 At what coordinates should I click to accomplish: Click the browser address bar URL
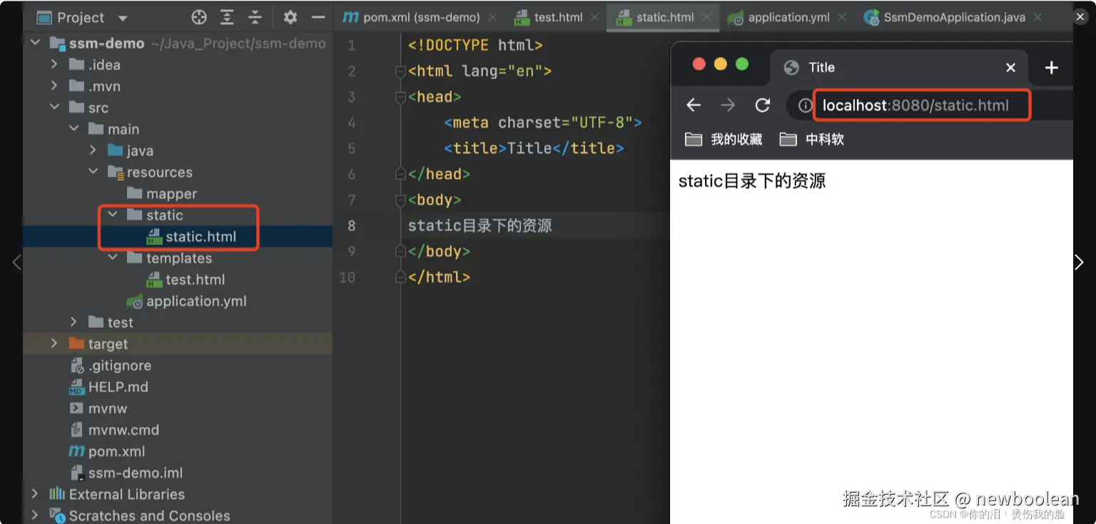(915, 106)
